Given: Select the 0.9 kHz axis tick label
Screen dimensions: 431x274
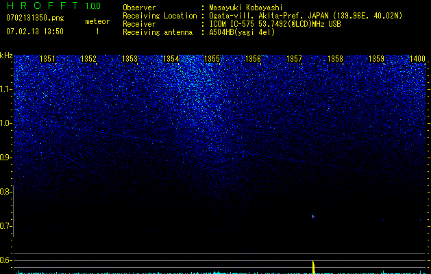Looking at the screenshot, I should (6, 158).
